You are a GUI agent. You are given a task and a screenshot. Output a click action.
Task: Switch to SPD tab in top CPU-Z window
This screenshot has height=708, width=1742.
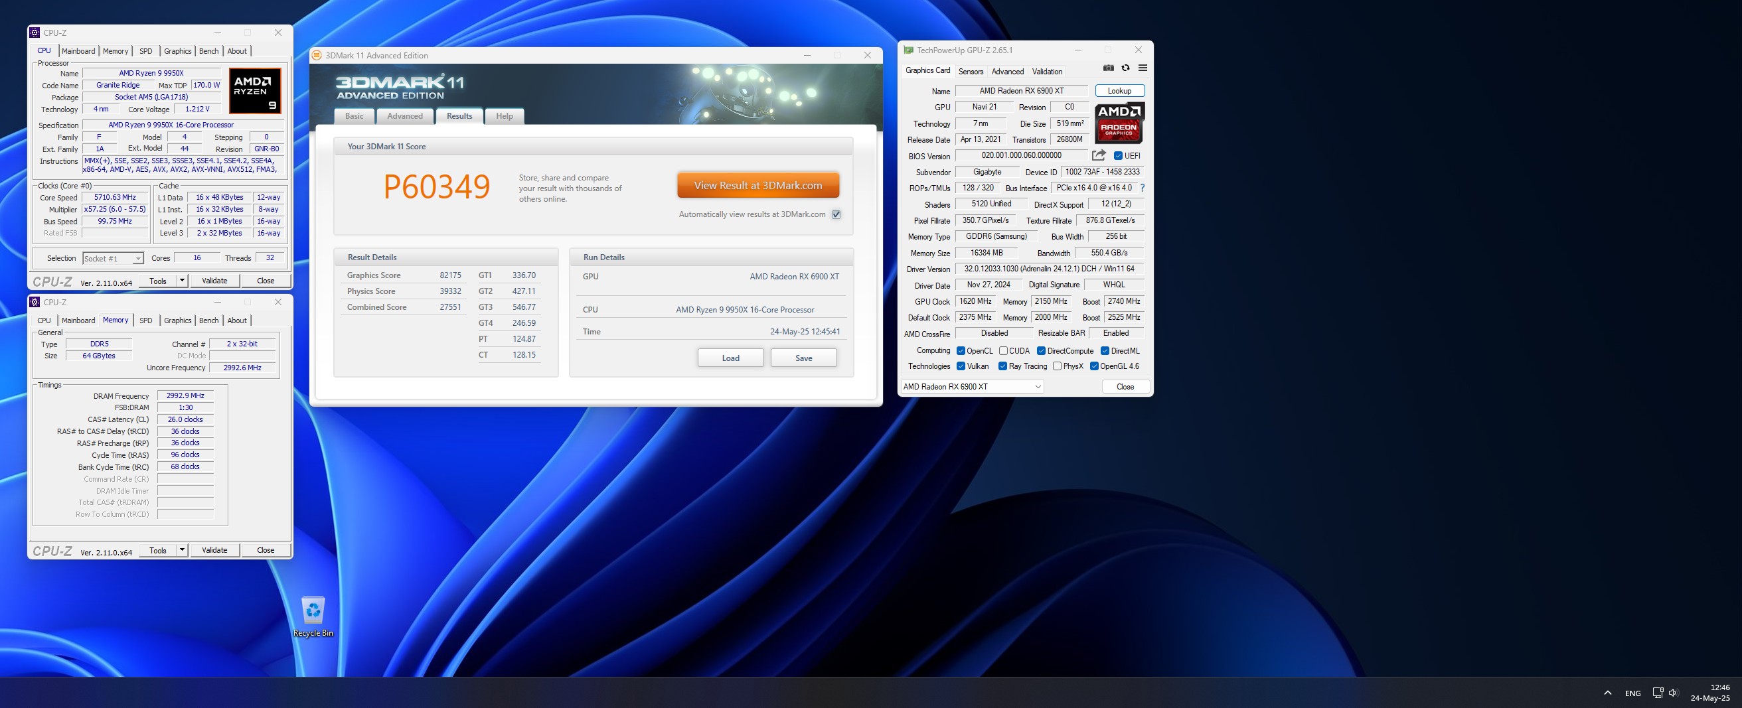[146, 51]
